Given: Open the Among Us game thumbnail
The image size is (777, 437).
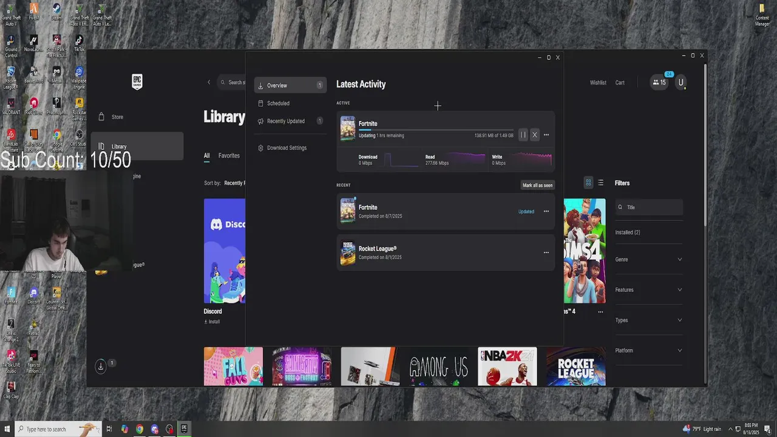Looking at the screenshot, I should pos(438,366).
